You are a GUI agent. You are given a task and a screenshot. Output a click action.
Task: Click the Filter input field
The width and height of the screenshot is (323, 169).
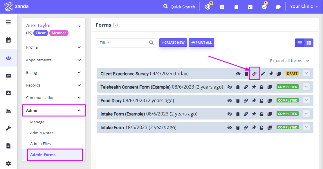pyautogui.click(x=127, y=43)
